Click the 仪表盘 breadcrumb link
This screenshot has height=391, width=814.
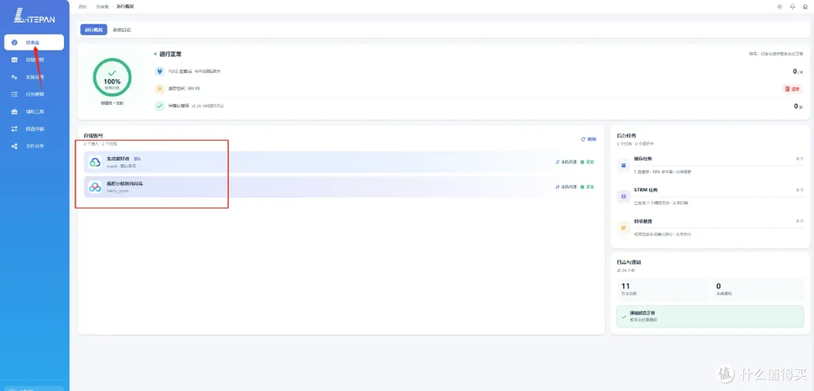click(103, 6)
